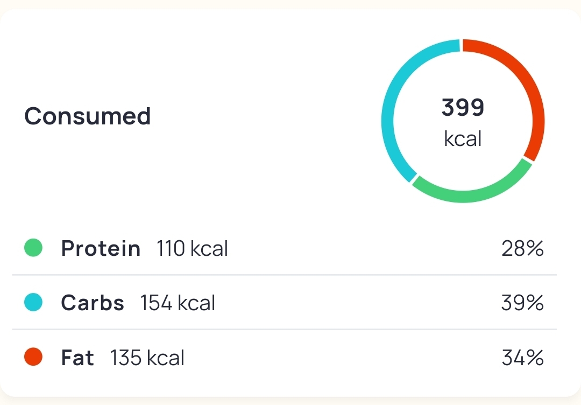Open the Protein label
The image size is (581, 405).
(x=101, y=248)
